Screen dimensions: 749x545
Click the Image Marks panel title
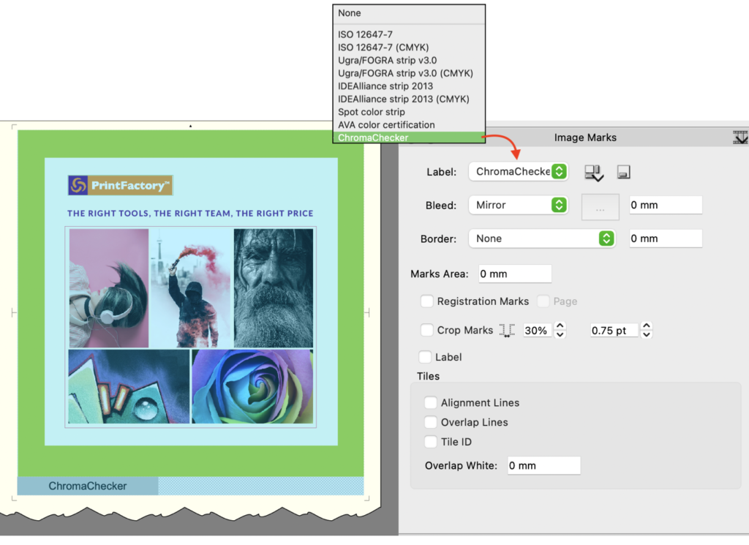(585, 138)
